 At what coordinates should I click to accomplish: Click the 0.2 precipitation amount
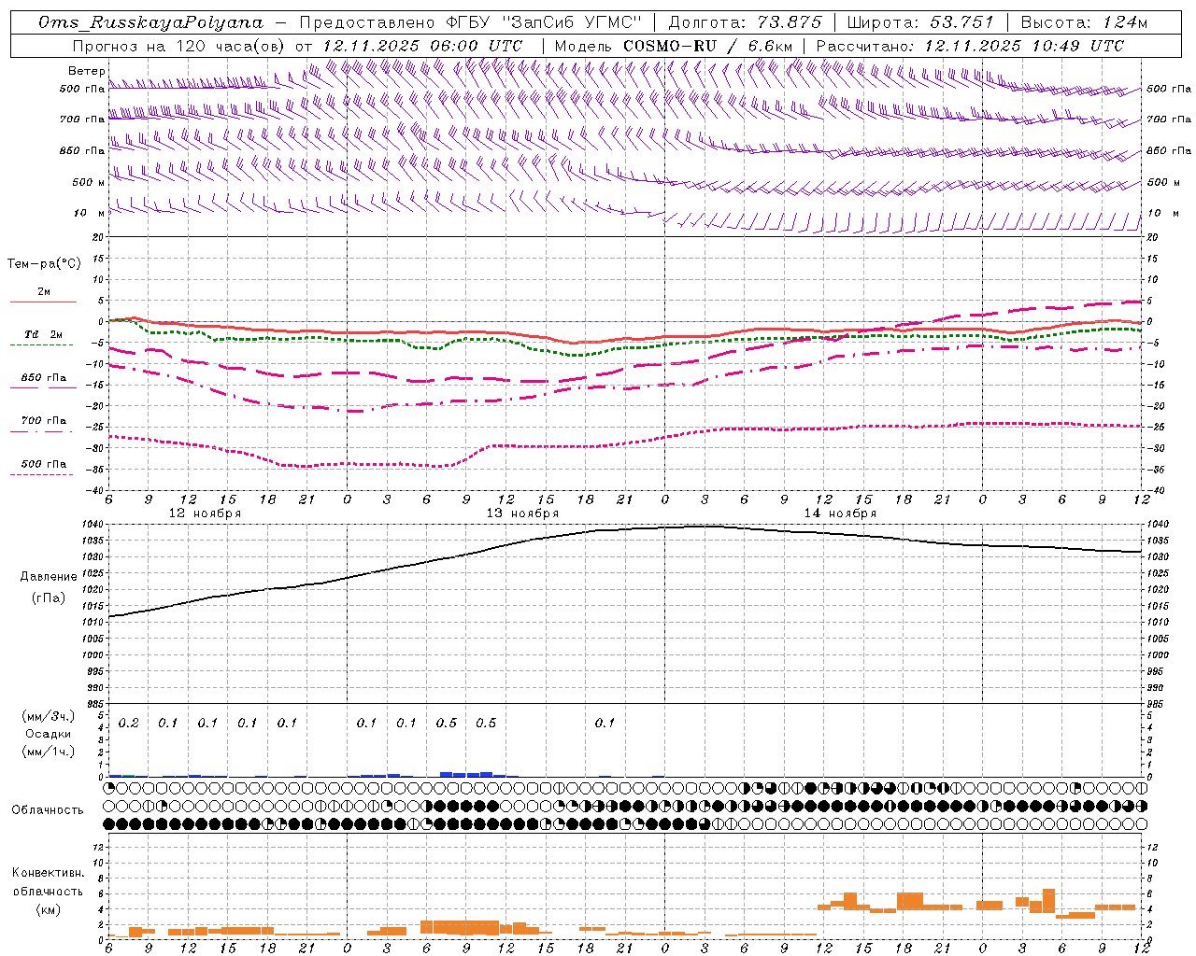pyautogui.click(x=128, y=724)
